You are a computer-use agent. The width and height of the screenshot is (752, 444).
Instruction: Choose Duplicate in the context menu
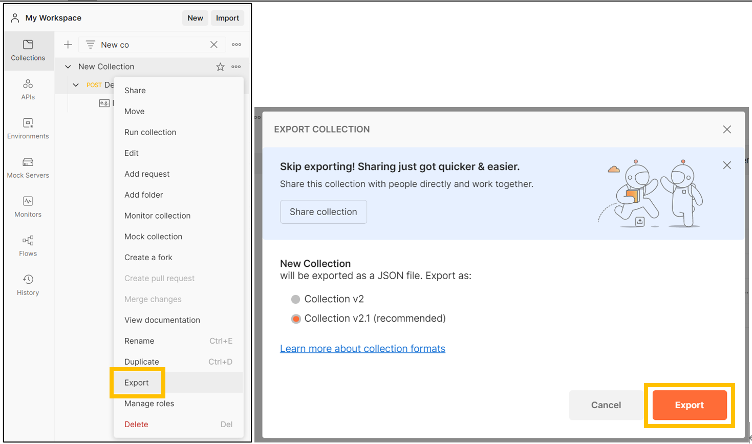click(178, 362)
